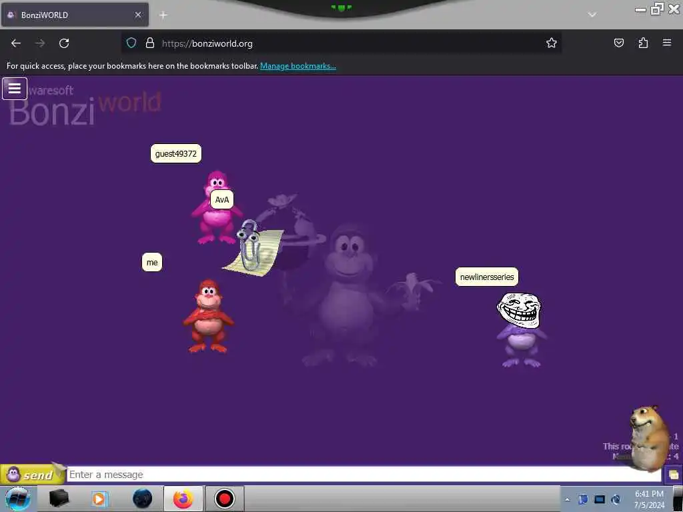The width and height of the screenshot is (683, 512).
Task: Click the red Bonzi character me
Action: [x=208, y=316]
